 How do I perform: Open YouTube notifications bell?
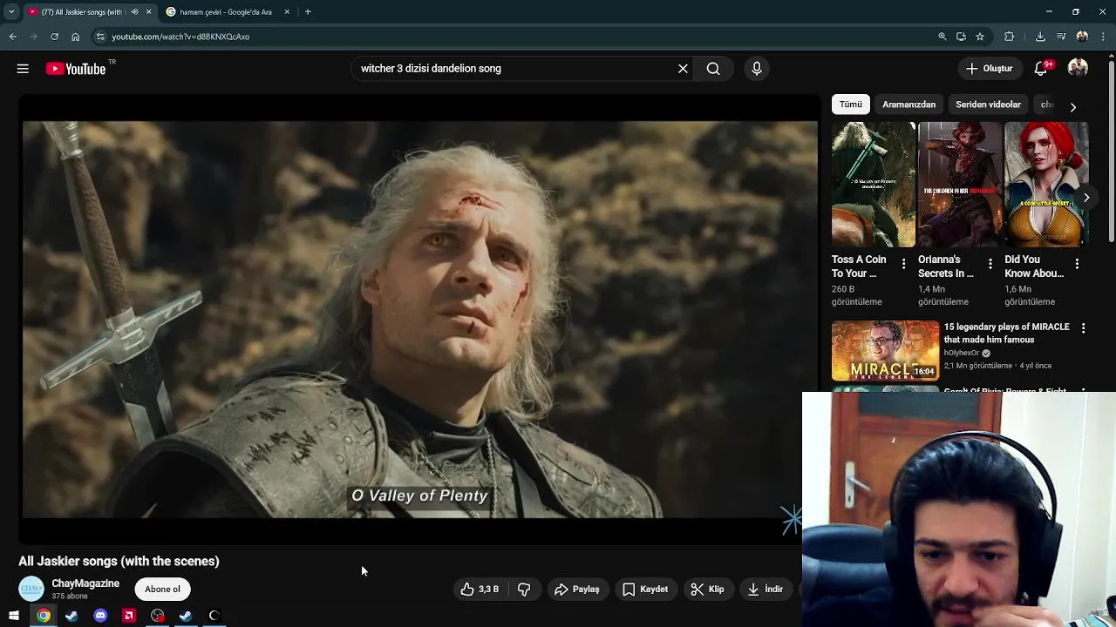point(1041,69)
